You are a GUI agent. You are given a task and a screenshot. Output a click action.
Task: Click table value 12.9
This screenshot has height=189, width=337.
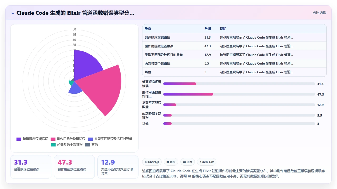(x=207, y=55)
